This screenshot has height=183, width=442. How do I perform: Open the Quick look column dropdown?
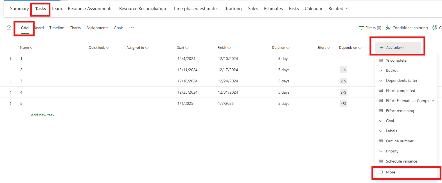pyautogui.click(x=107, y=48)
